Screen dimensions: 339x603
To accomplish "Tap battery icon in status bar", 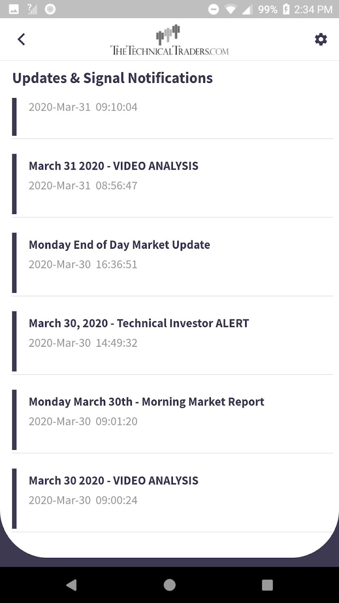I will click(286, 9).
